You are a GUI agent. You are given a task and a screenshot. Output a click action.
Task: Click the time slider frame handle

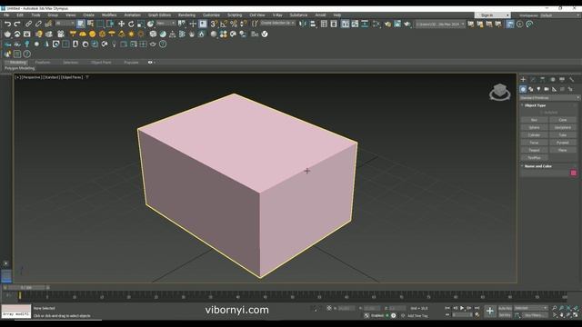tap(26, 287)
